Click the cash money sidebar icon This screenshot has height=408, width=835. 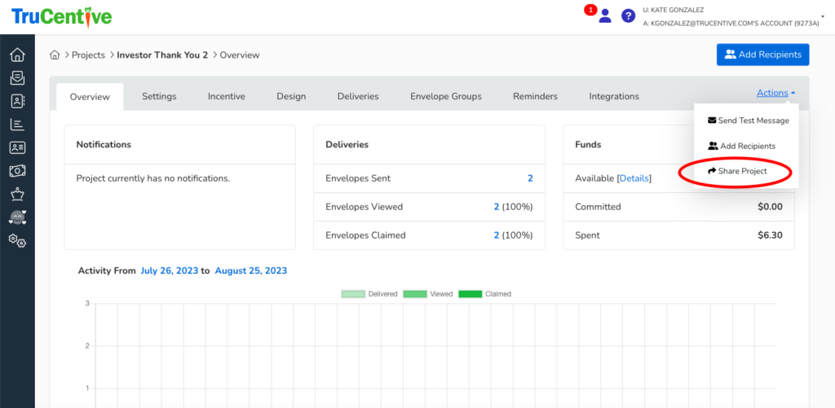coord(17,171)
